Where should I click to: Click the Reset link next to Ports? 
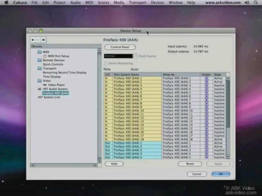[x=135, y=69]
